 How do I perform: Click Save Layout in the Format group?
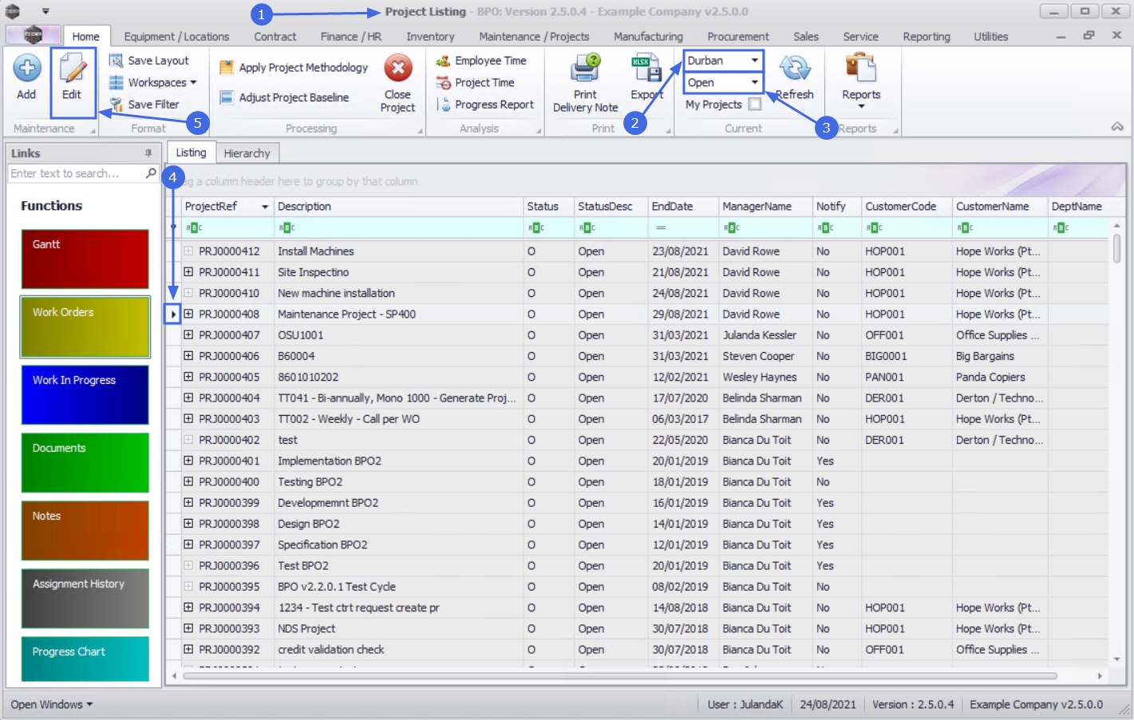149,61
